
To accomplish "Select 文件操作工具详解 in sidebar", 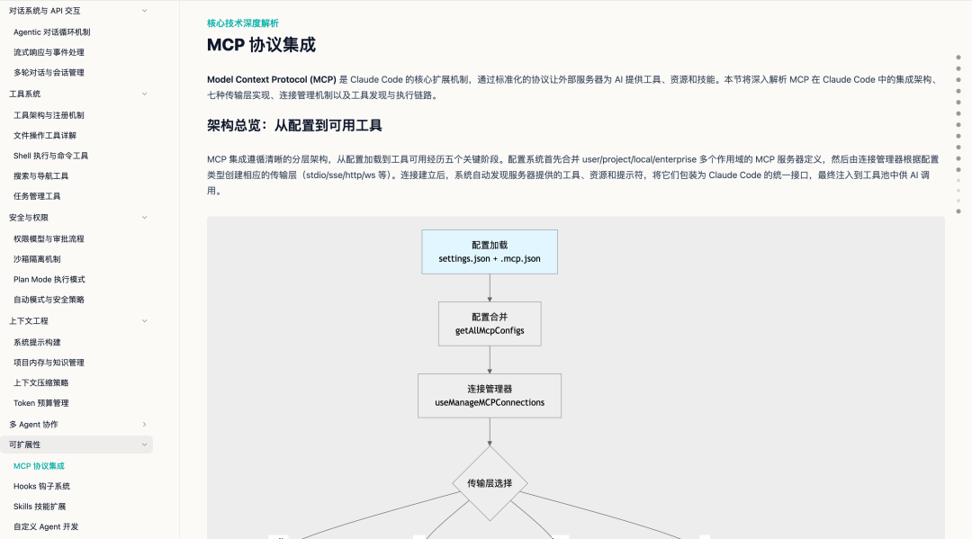I will click(45, 136).
